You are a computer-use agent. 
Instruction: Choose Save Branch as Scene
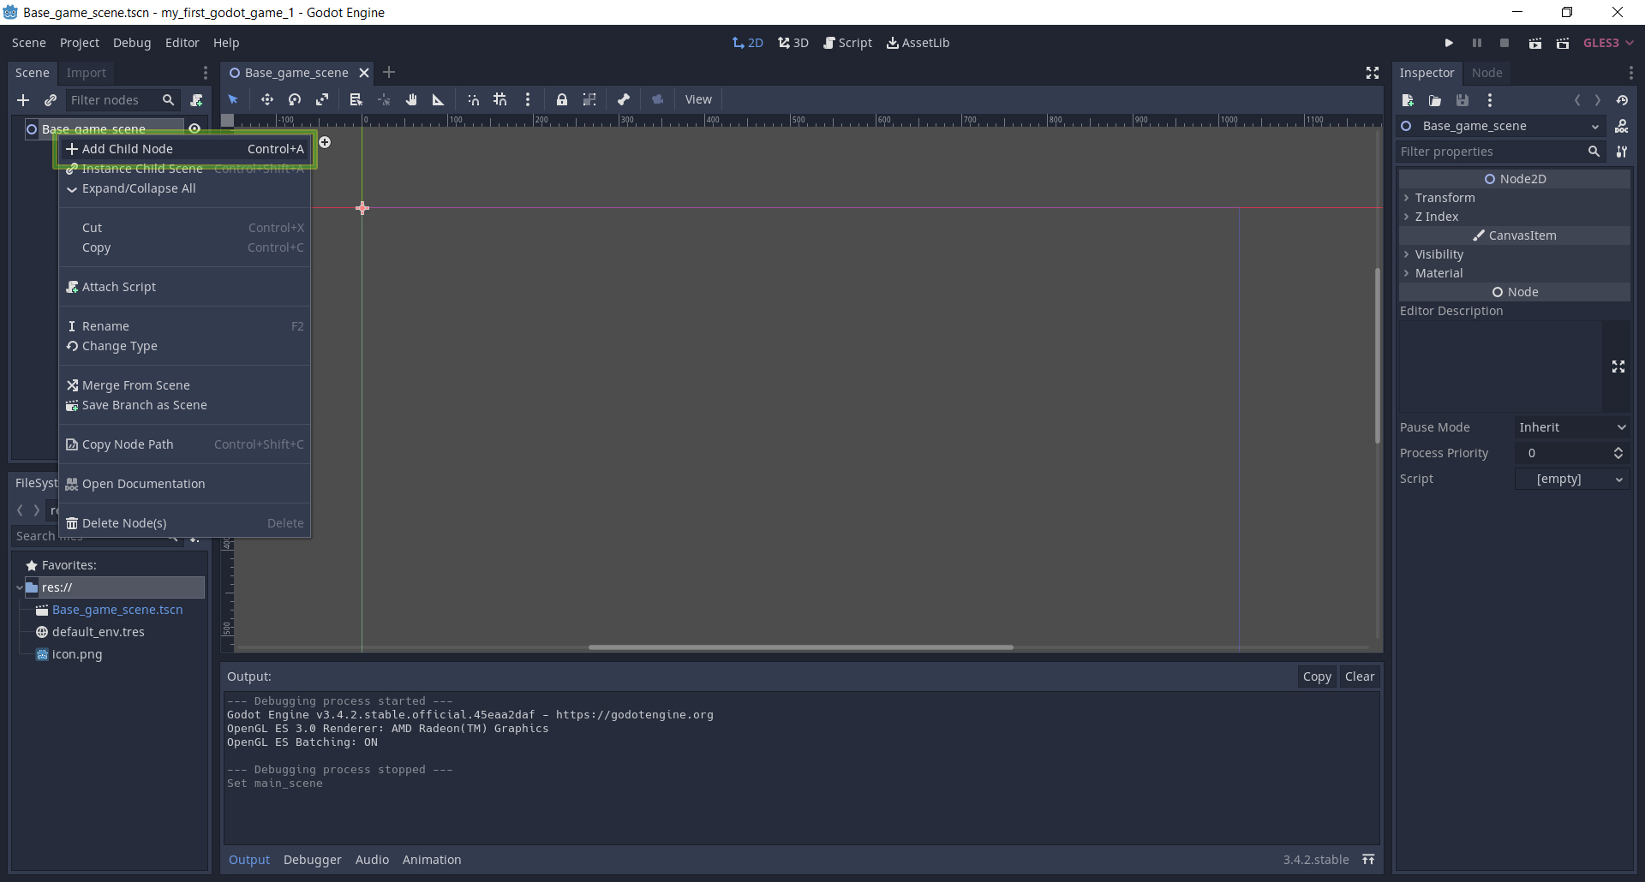[185, 405]
